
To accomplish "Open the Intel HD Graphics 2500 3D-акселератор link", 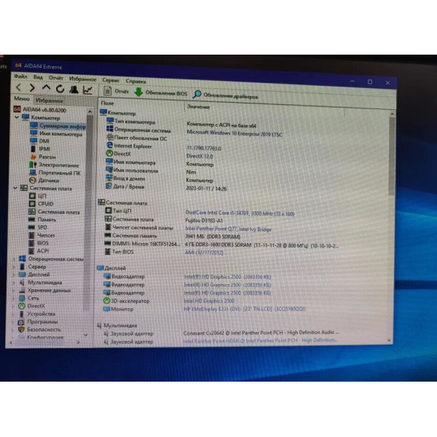I will (209, 301).
